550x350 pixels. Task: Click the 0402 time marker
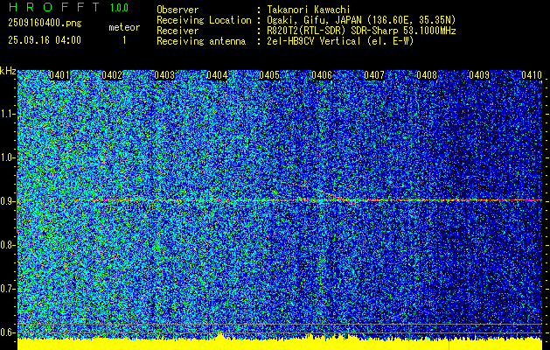[x=112, y=75]
